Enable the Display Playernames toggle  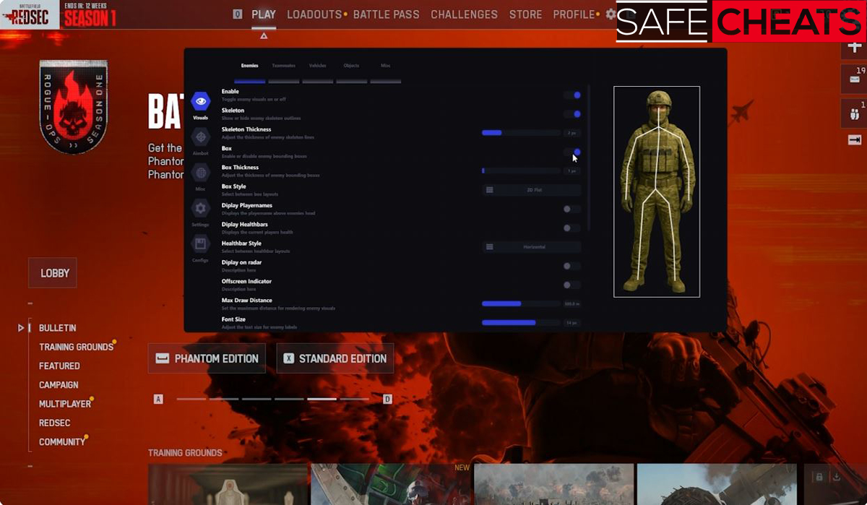coord(571,209)
